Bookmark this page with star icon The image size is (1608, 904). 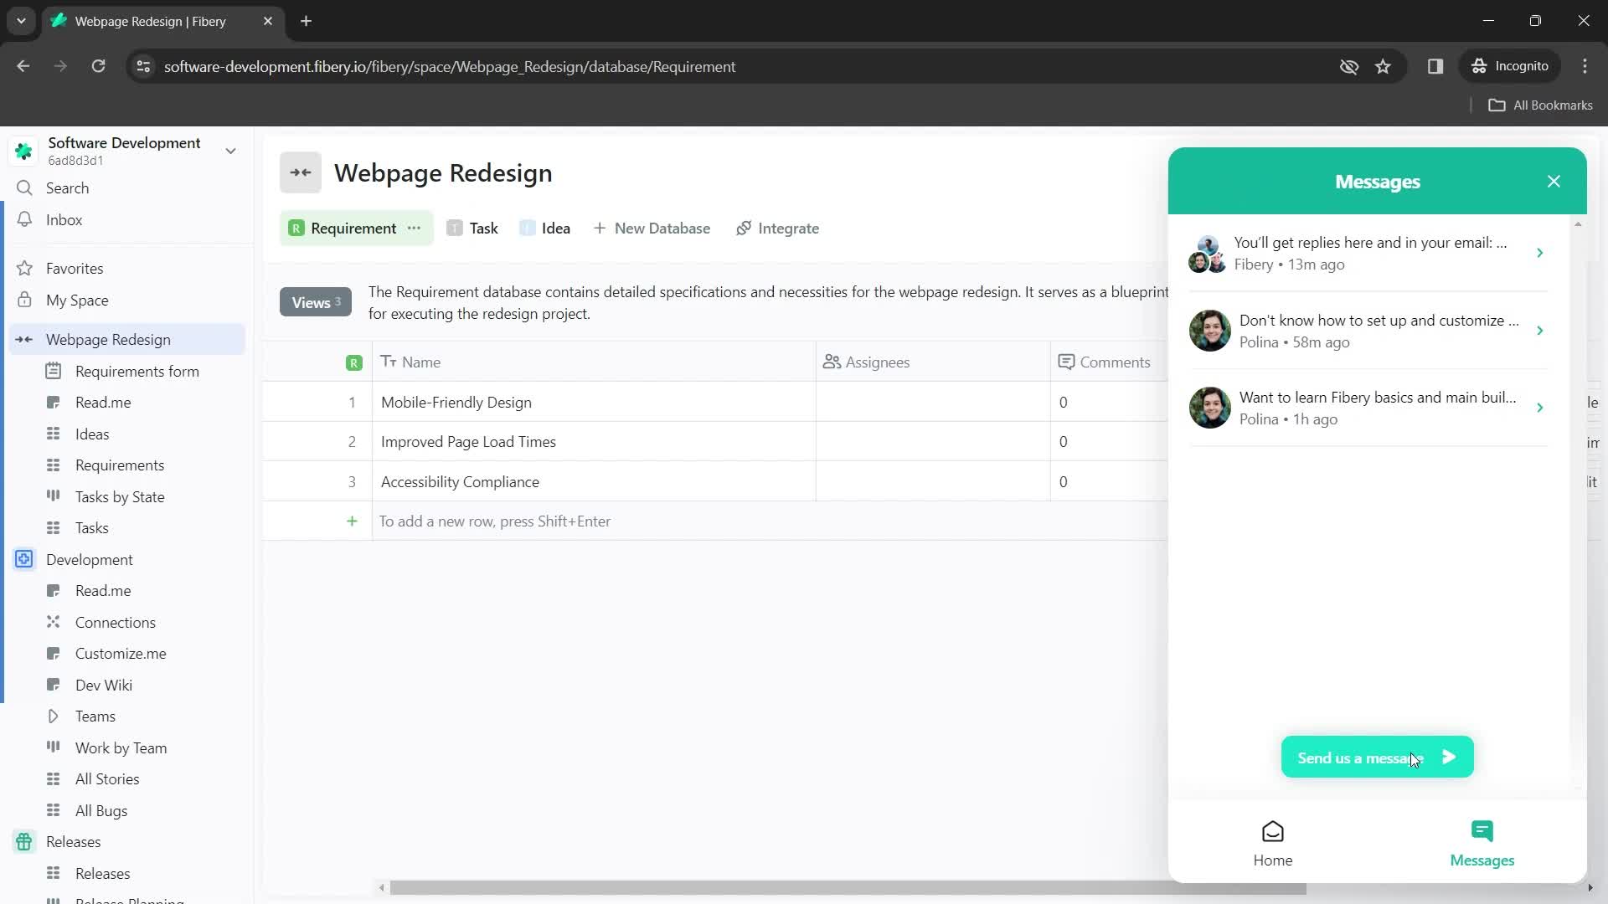tap(1383, 66)
